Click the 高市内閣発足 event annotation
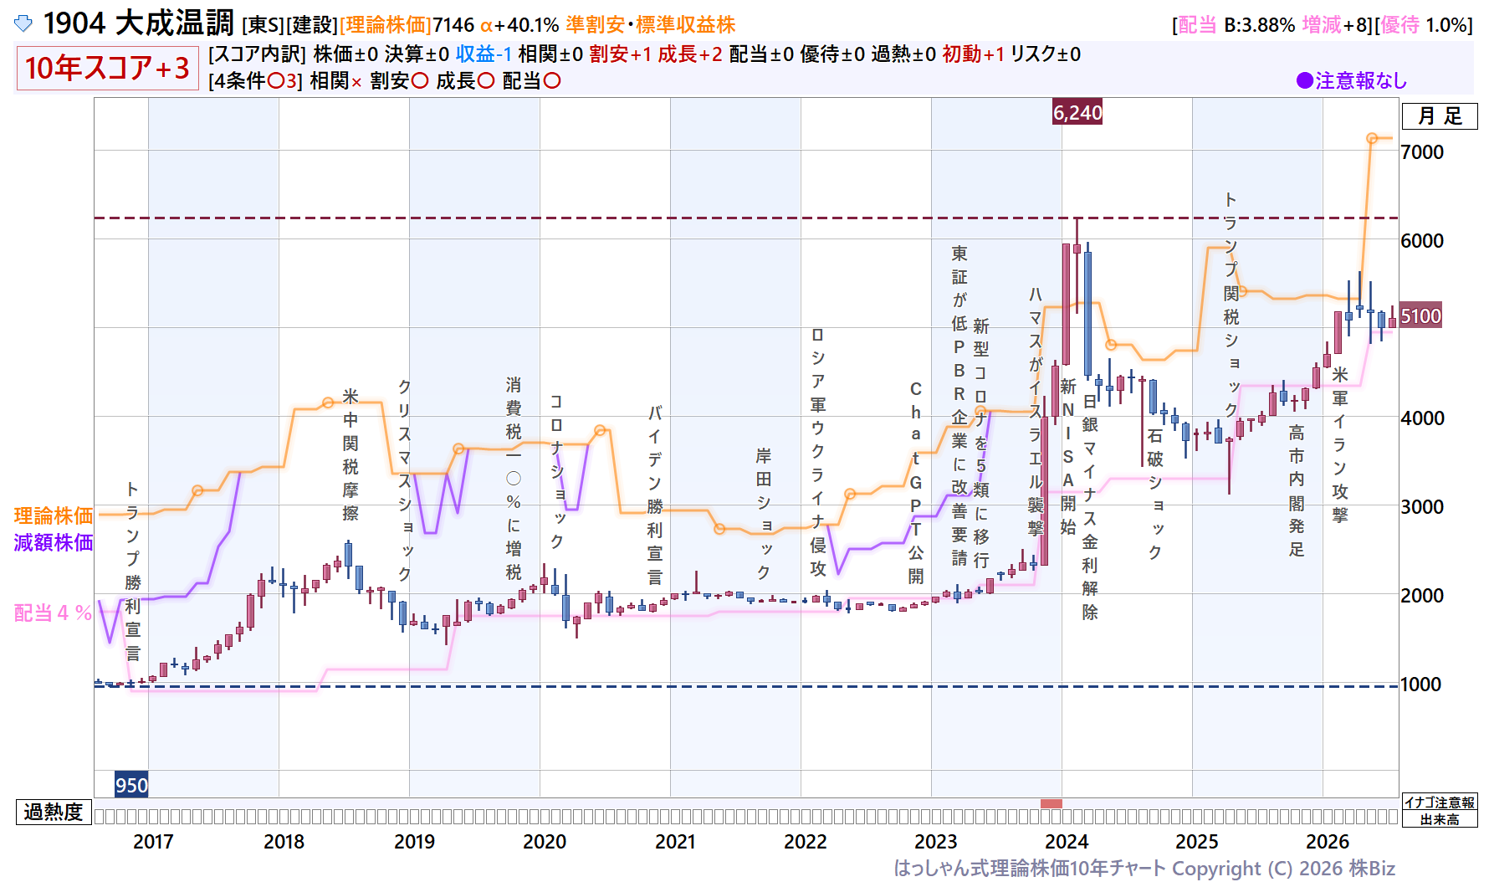Image resolution: width=1489 pixels, height=882 pixels. (1297, 490)
